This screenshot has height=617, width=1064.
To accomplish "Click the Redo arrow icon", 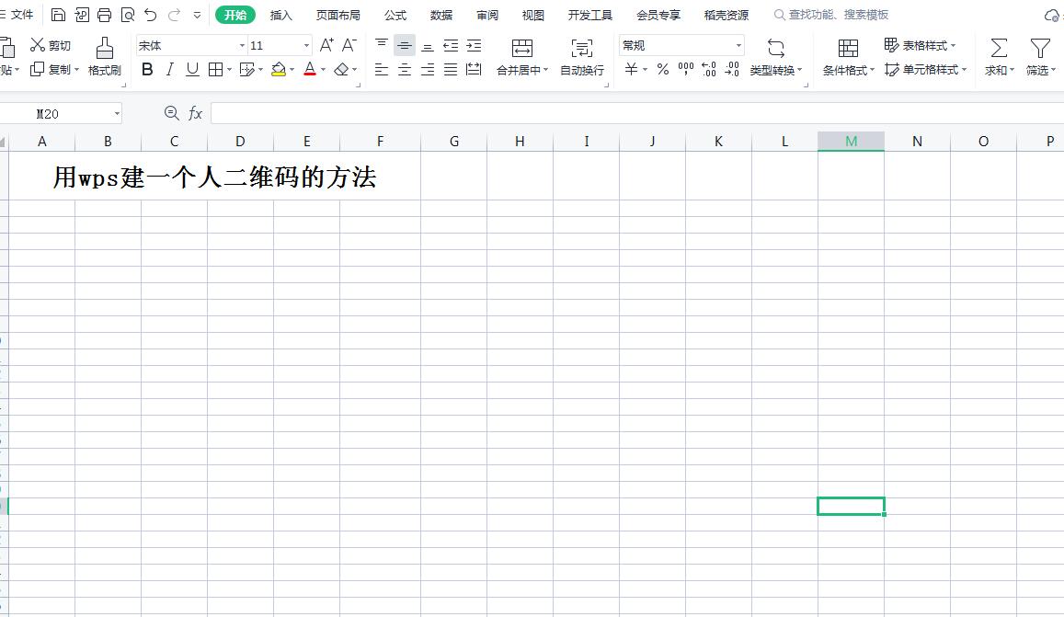I will click(x=175, y=15).
